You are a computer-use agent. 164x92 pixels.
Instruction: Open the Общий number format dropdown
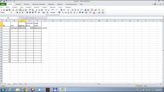[57, 13]
